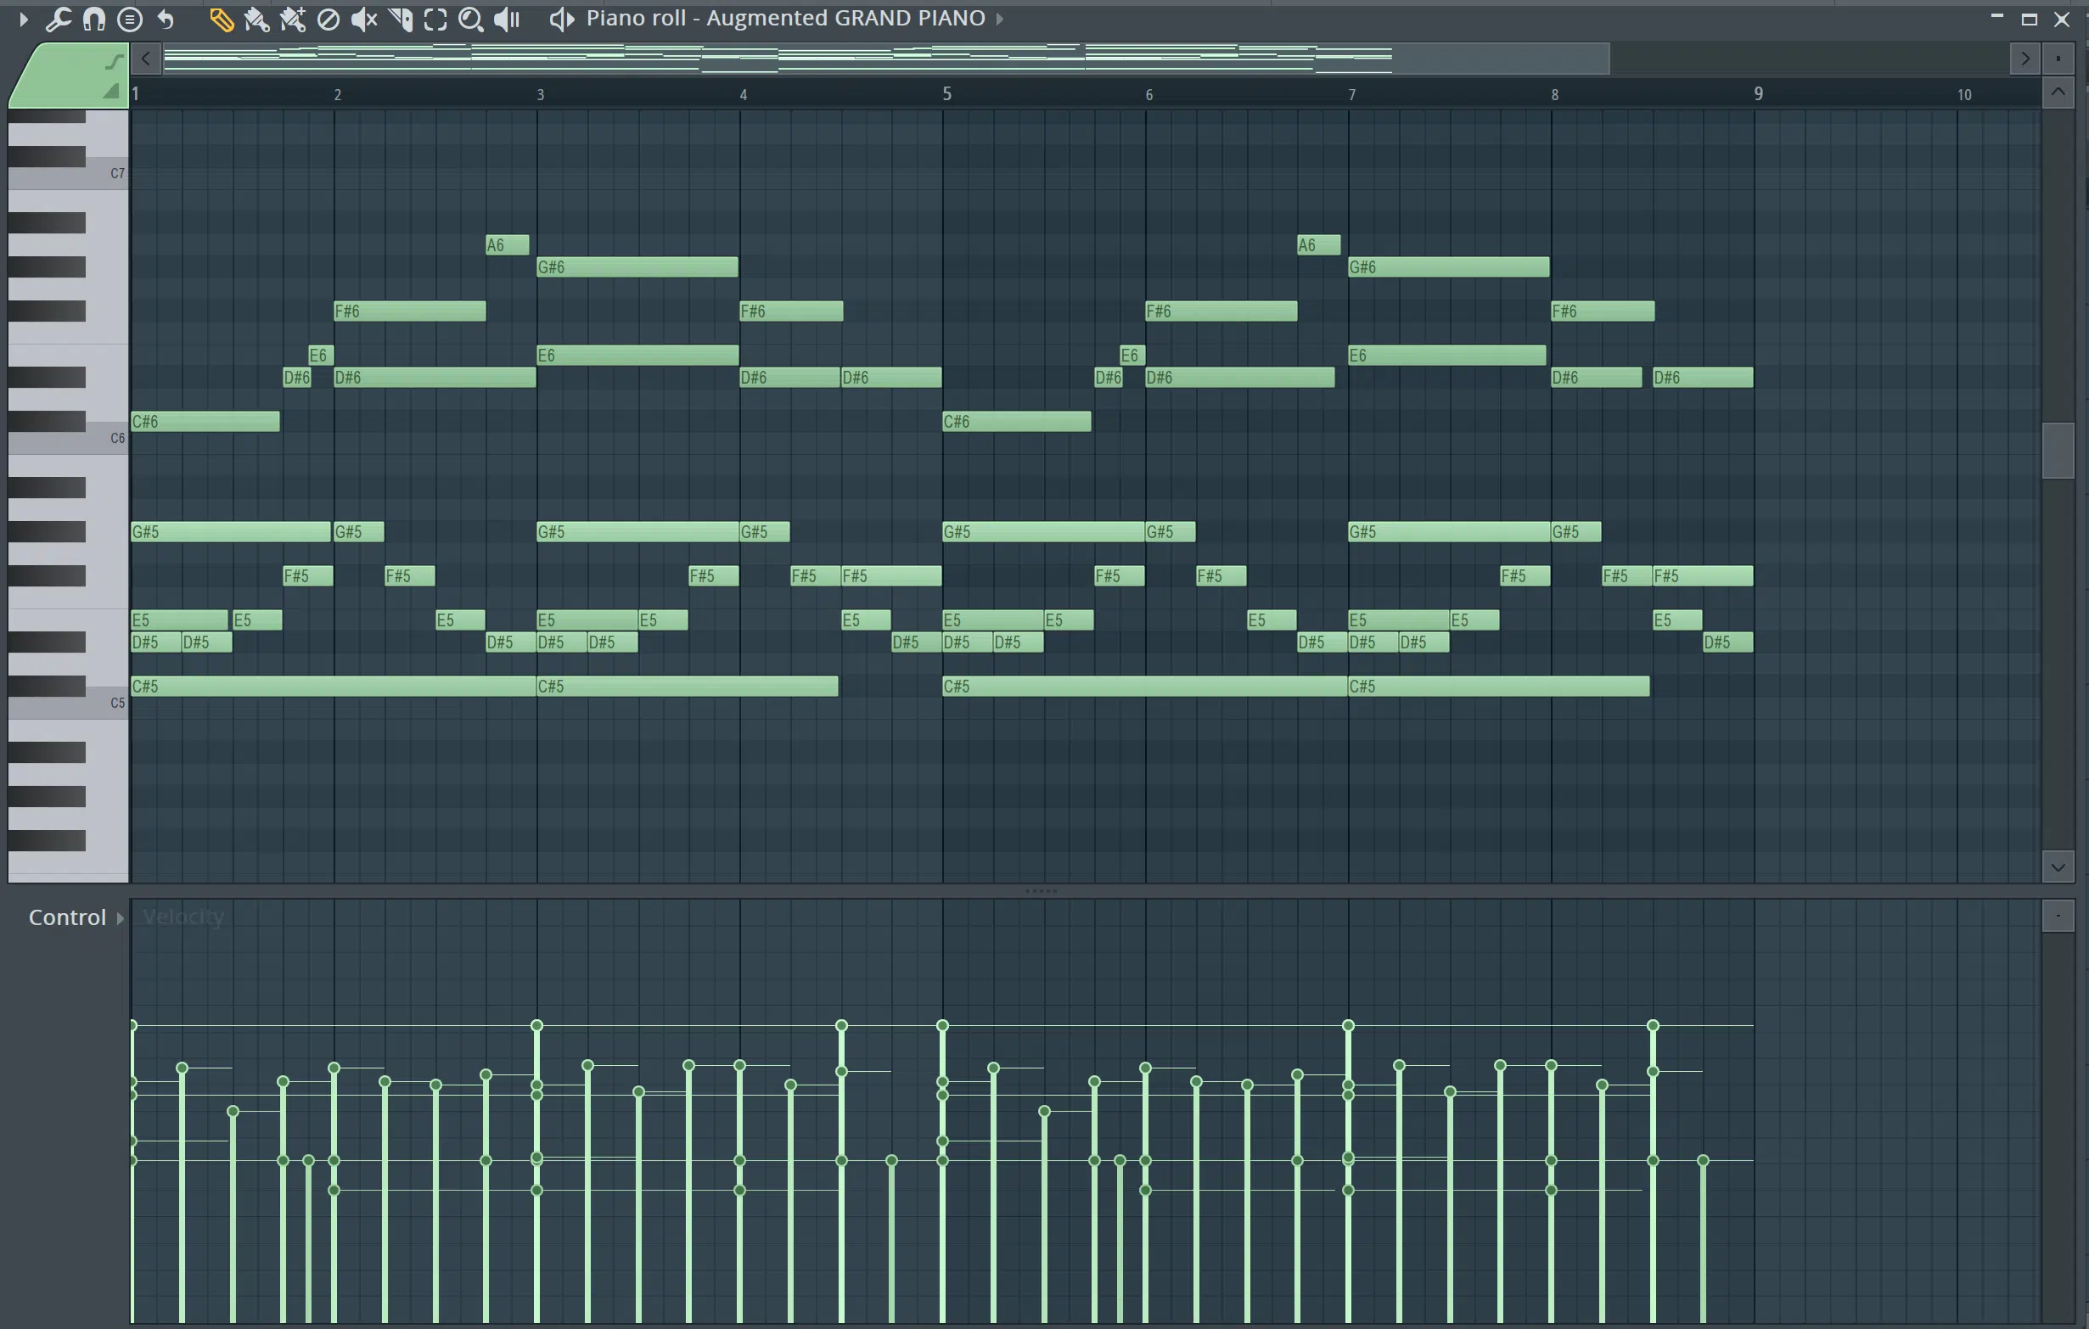Select the Mute tool

pos(363,19)
